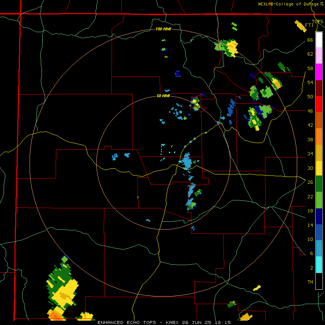Image resolution: width=325 pixels, height=325 pixels.
Task: Click the 26 legend label
Action: [x=310, y=182]
